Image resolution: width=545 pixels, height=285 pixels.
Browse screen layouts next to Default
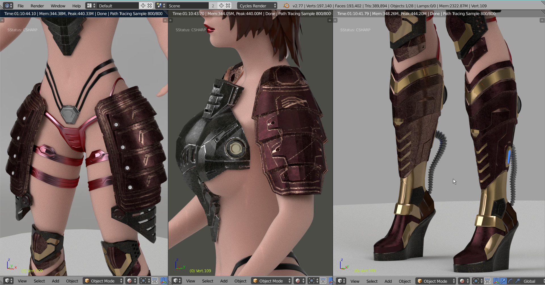point(91,6)
